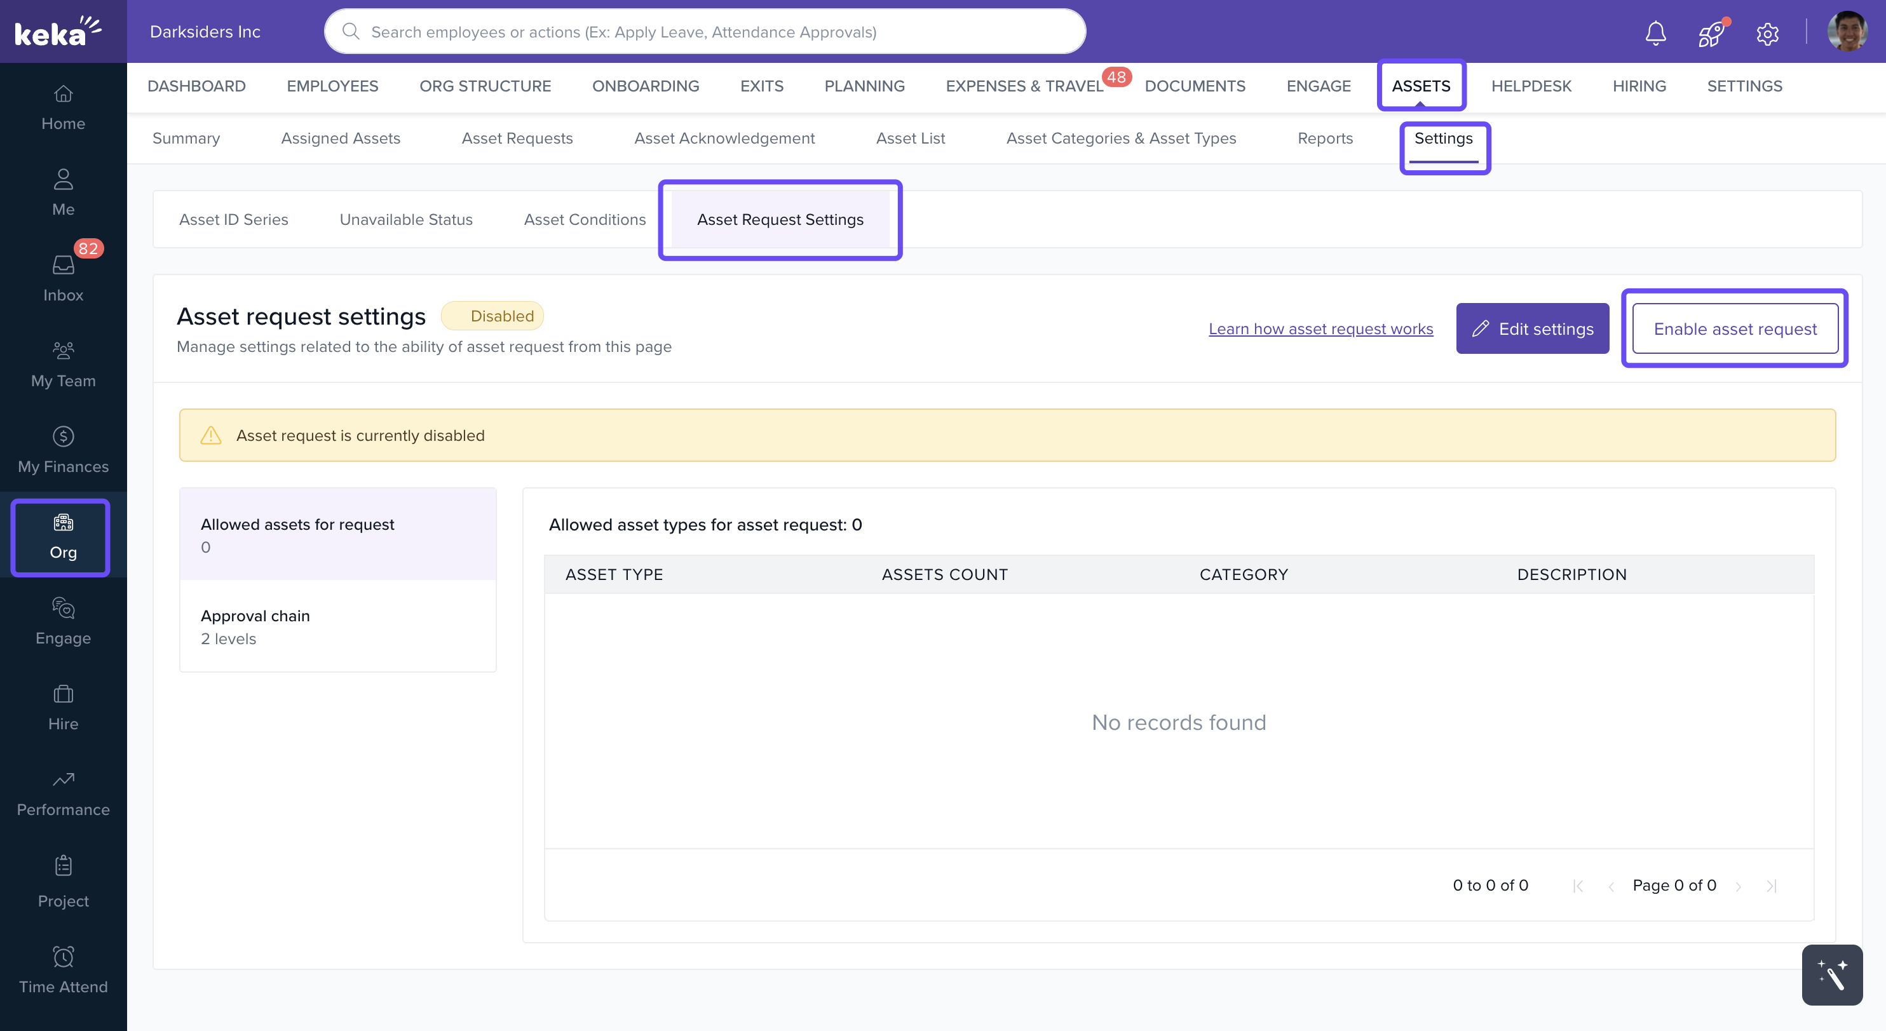The width and height of the screenshot is (1886, 1031).
Task: Click the Enable asset request button
Action: click(x=1735, y=328)
